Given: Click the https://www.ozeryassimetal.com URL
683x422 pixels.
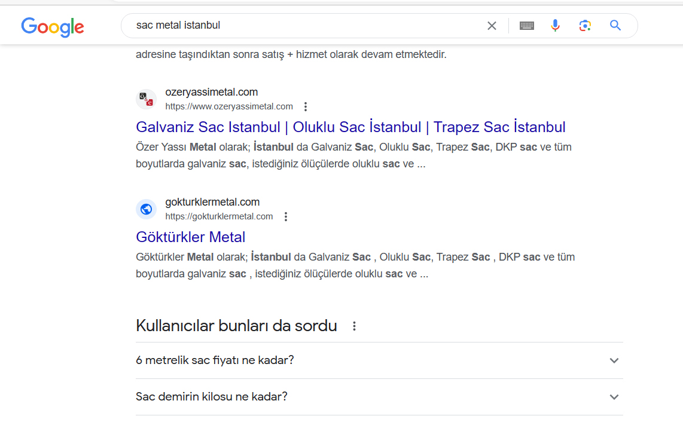Looking at the screenshot, I should pyautogui.click(x=229, y=106).
